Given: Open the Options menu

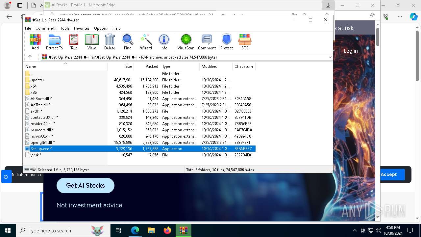Looking at the screenshot, I should (x=101, y=28).
